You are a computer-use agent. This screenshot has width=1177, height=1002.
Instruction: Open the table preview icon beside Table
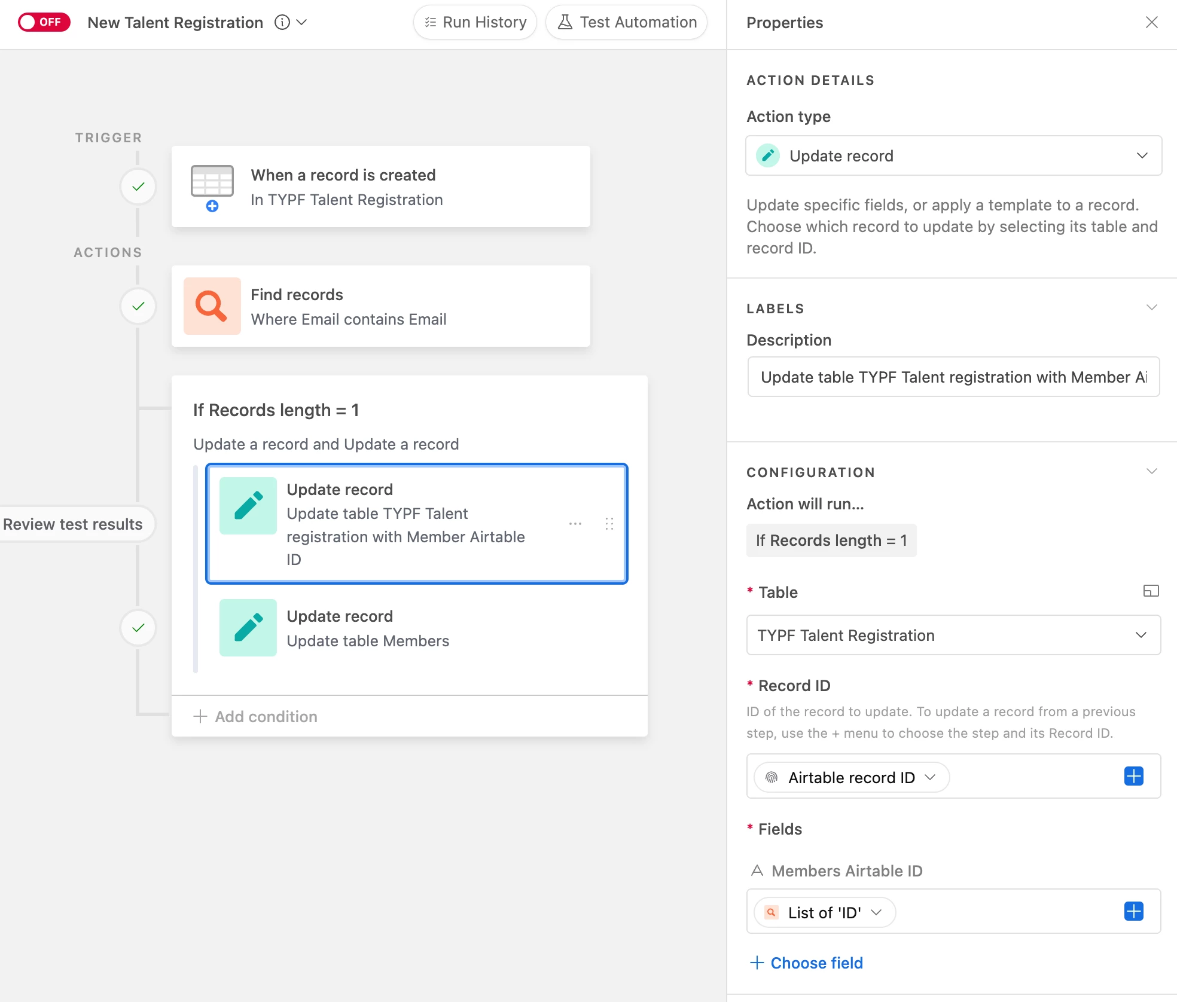click(x=1151, y=591)
